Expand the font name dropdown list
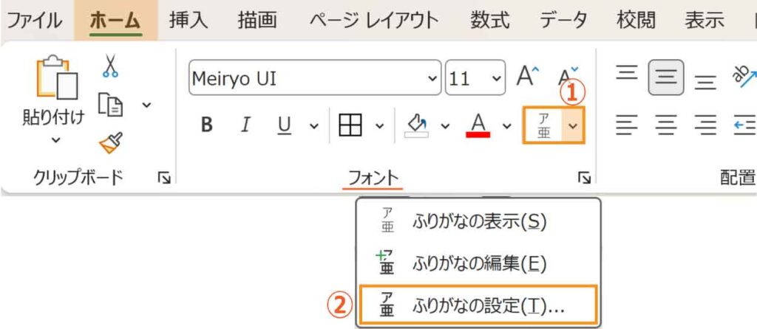Viewport: 757px width, 329px height. [x=433, y=78]
